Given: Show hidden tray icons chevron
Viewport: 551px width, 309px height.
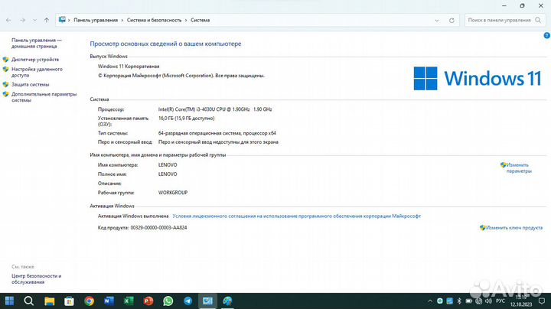Looking at the screenshot, I should (x=430, y=301).
